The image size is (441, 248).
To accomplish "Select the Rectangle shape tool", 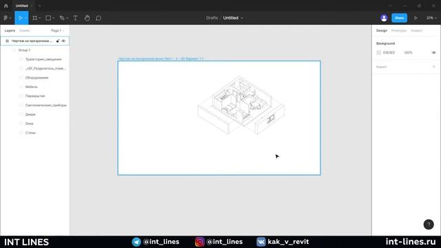I will click(x=48, y=18).
